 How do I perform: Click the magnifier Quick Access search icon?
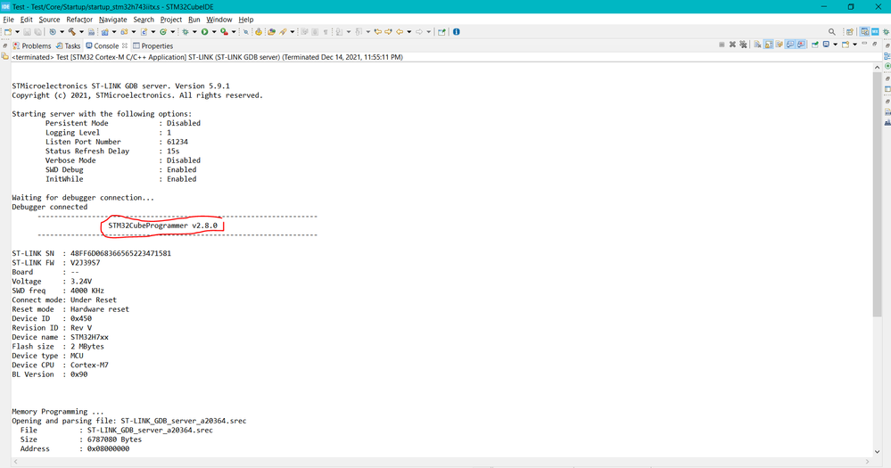(832, 32)
